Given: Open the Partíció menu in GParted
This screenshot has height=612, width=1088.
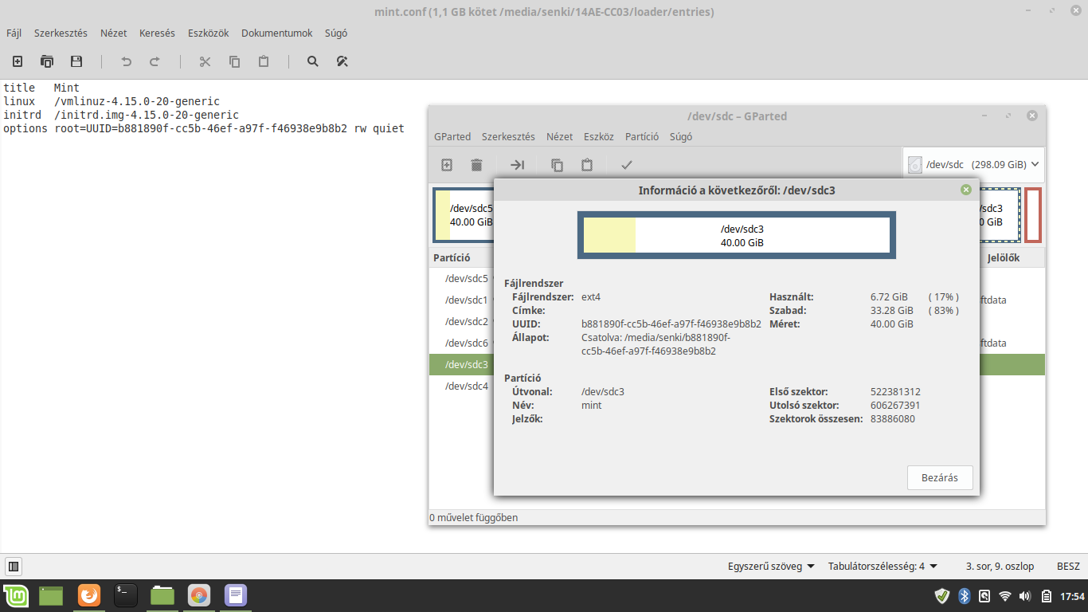Looking at the screenshot, I should point(642,136).
